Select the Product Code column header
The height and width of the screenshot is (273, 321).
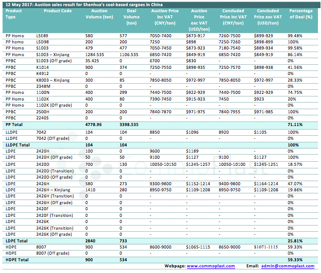coord(57,11)
